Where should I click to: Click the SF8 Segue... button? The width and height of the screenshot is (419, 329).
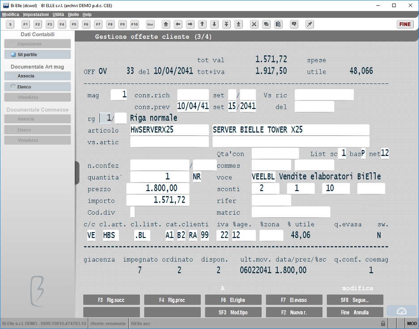[x=355, y=300]
